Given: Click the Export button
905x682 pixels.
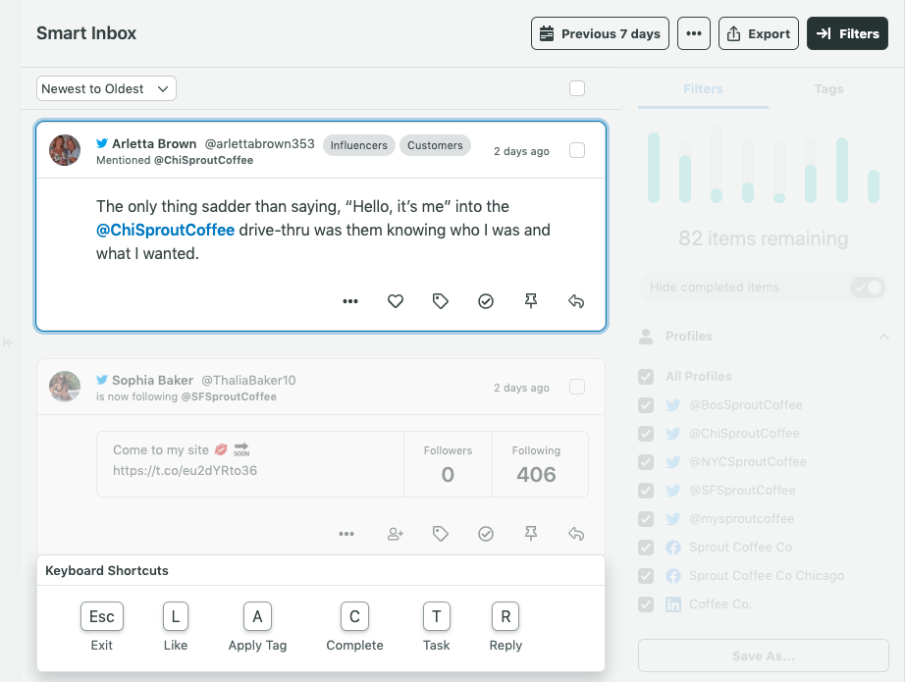Looking at the screenshot, I should click(x=759, y=33).
